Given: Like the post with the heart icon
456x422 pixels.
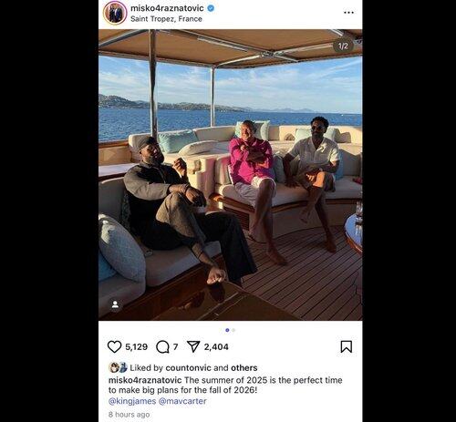Looking at the screenshot, I should tap(114, 346).
